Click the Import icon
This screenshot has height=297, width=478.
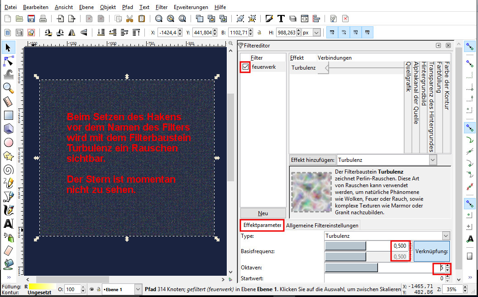coord(60,19)
